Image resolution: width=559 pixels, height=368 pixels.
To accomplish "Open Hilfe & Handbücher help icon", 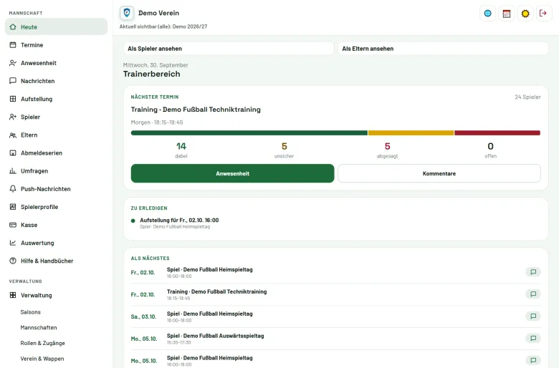I will click(x=13, y=261).
